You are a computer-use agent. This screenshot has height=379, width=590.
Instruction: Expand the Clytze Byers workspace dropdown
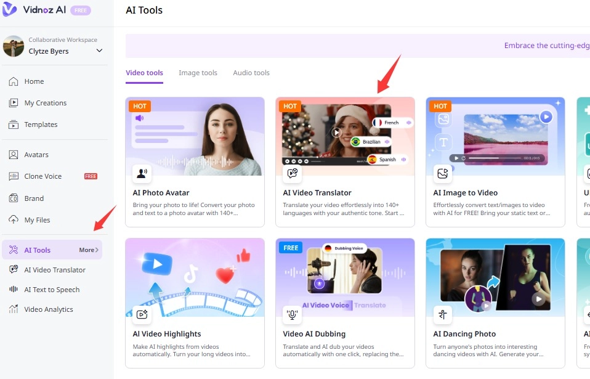click(x=99, y=51)
